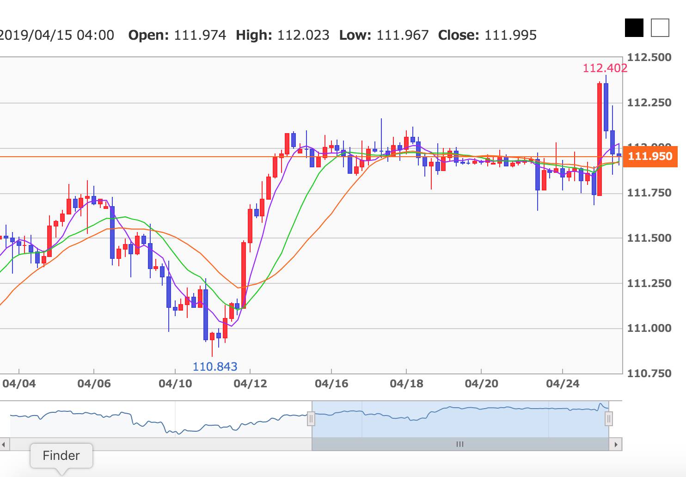
Task: Click the 04/06 date axis label
Action: [x=94, y=384]
